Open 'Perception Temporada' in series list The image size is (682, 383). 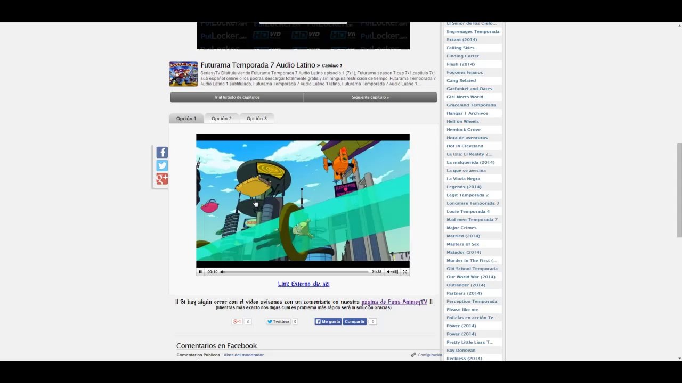(472, 301)
